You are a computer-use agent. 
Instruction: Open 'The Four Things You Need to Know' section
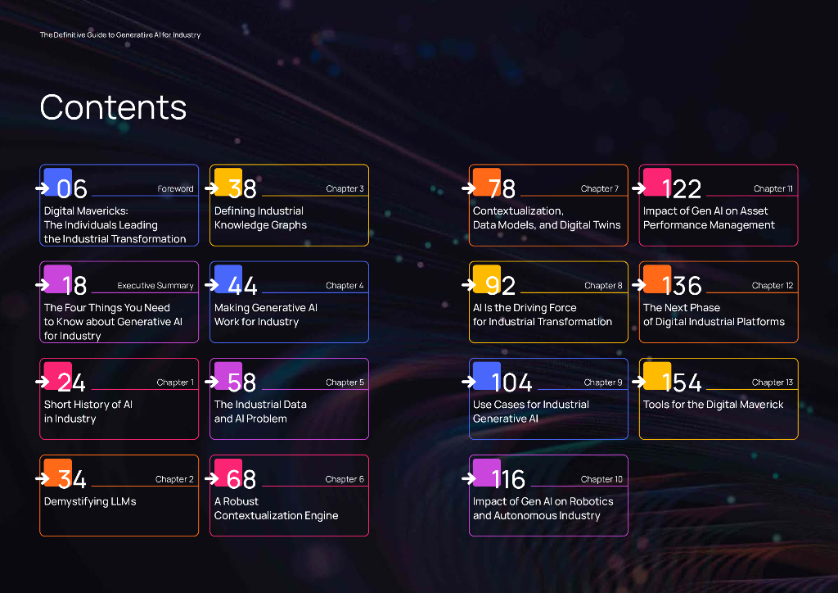coord(113,322)
